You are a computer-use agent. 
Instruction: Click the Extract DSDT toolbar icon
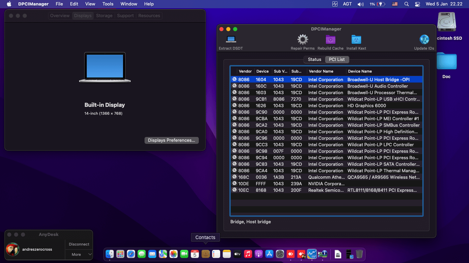pos(231,40)
